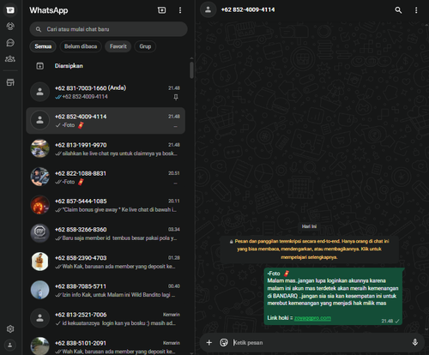Click the profile photo of +62 857-5444-1085
This screenshot has height=355, width=429.
tap(39, 205)
